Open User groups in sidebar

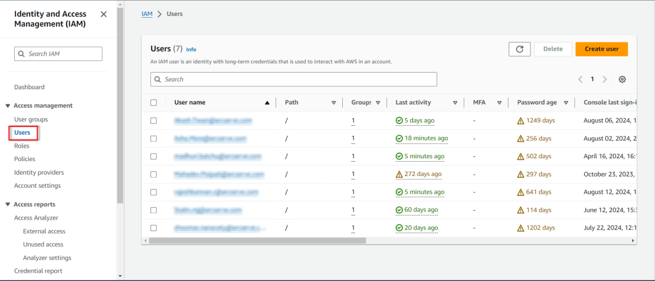pyautogui.click(x=31, y=119)
